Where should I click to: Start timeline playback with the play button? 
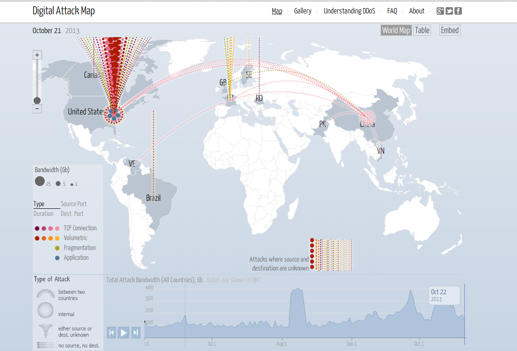click(x=124, y=332)
